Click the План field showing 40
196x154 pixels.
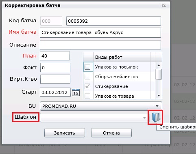(55, 56)
